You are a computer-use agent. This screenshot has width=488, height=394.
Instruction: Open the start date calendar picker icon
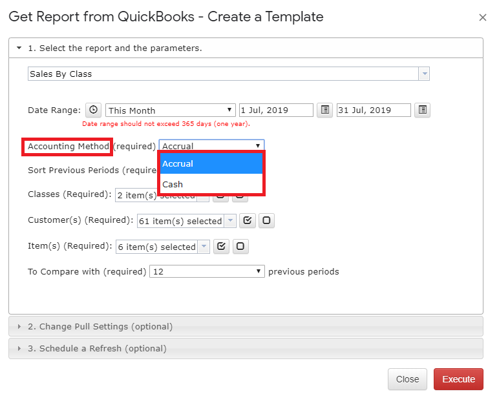coord(324,110)
